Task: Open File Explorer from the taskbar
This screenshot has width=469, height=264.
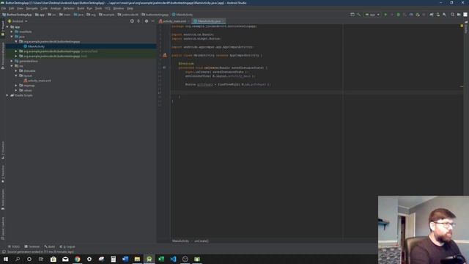Action: (x=137, y=259)
